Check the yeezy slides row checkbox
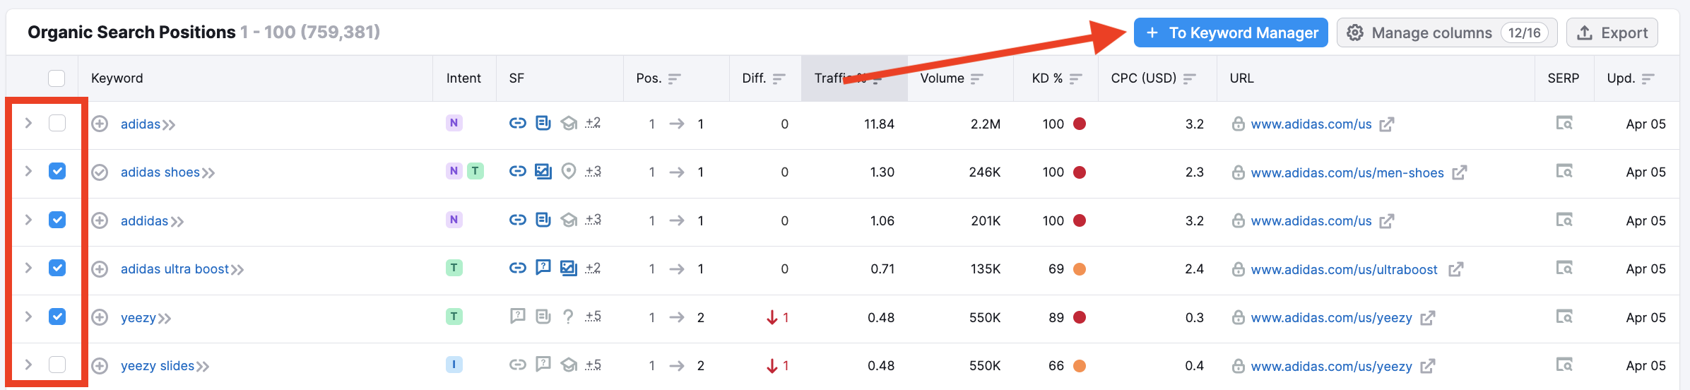Screen dimensions: 1690x390 pos(57,365)
